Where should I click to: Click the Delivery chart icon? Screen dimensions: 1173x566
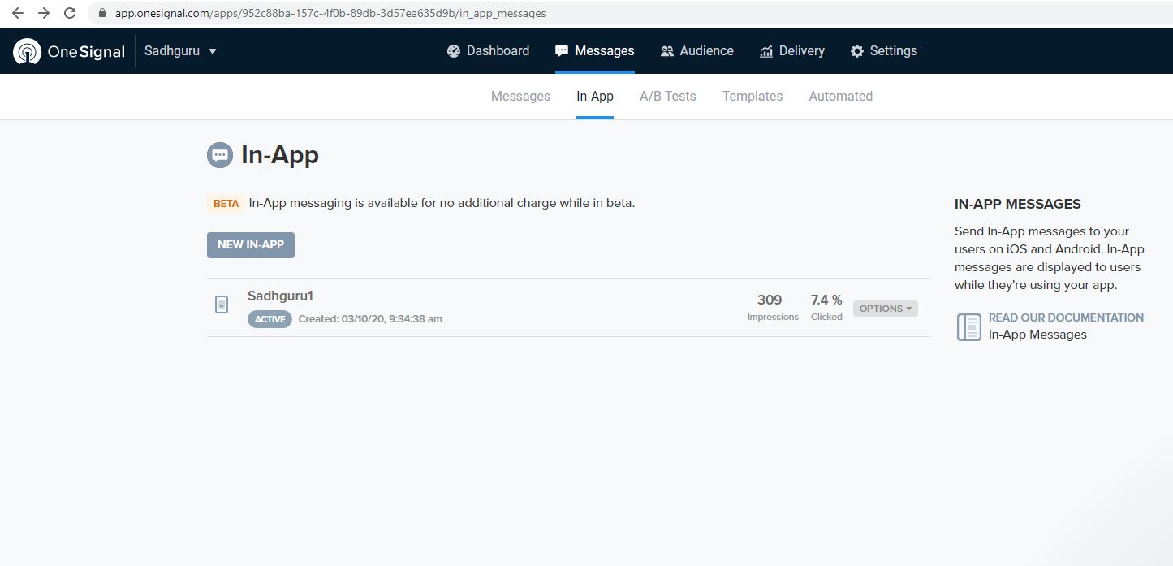(766, 51)
